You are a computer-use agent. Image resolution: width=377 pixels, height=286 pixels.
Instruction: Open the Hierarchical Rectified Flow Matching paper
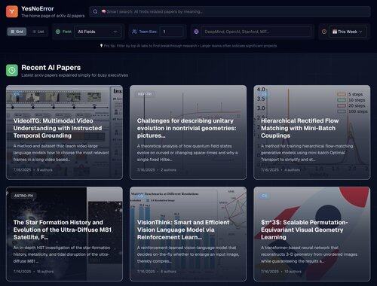312,132
